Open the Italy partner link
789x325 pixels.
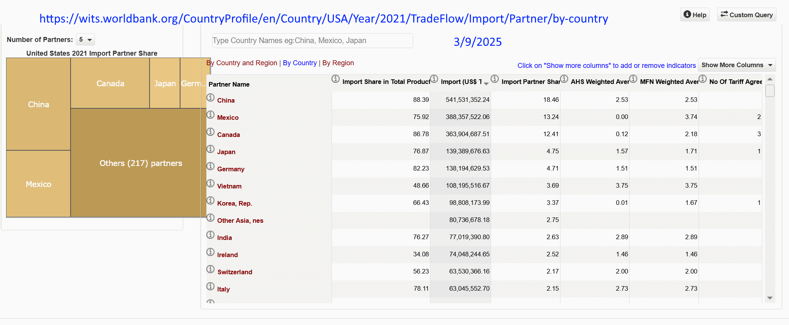[x=224, y=289]
